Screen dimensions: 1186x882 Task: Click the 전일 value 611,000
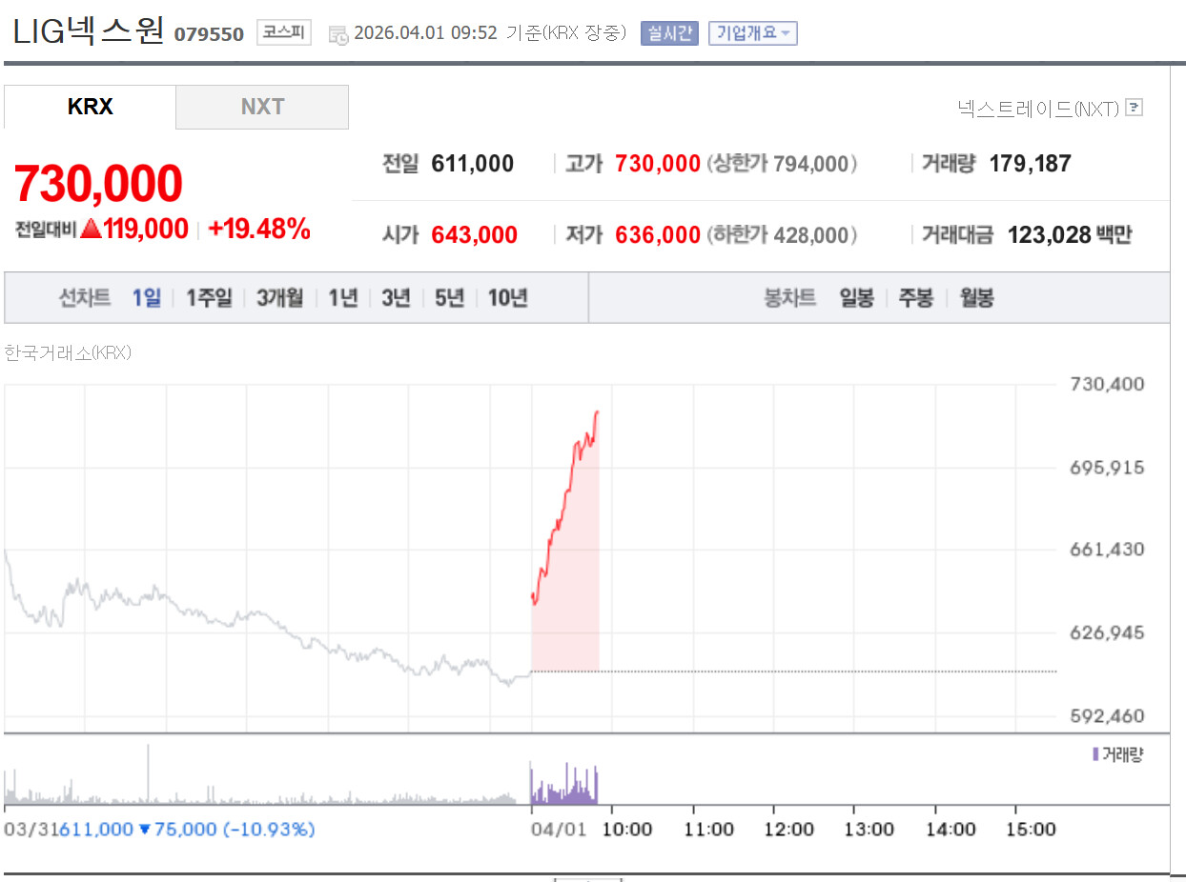point(473,164)
